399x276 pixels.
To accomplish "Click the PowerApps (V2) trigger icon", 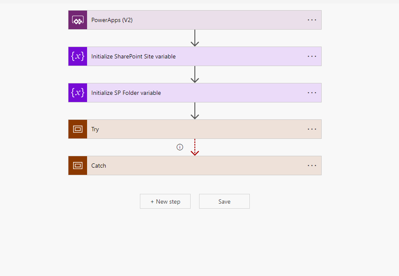I will coord(77,19).
